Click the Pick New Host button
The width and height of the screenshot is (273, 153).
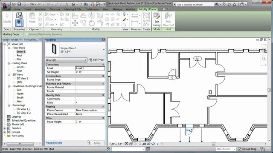coord(168,20)
